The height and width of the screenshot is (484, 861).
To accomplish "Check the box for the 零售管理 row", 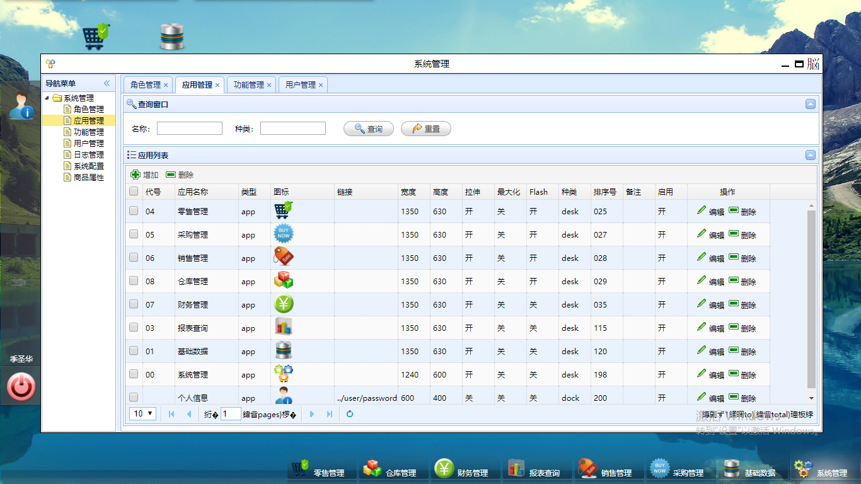I will (x=134, y=210).
